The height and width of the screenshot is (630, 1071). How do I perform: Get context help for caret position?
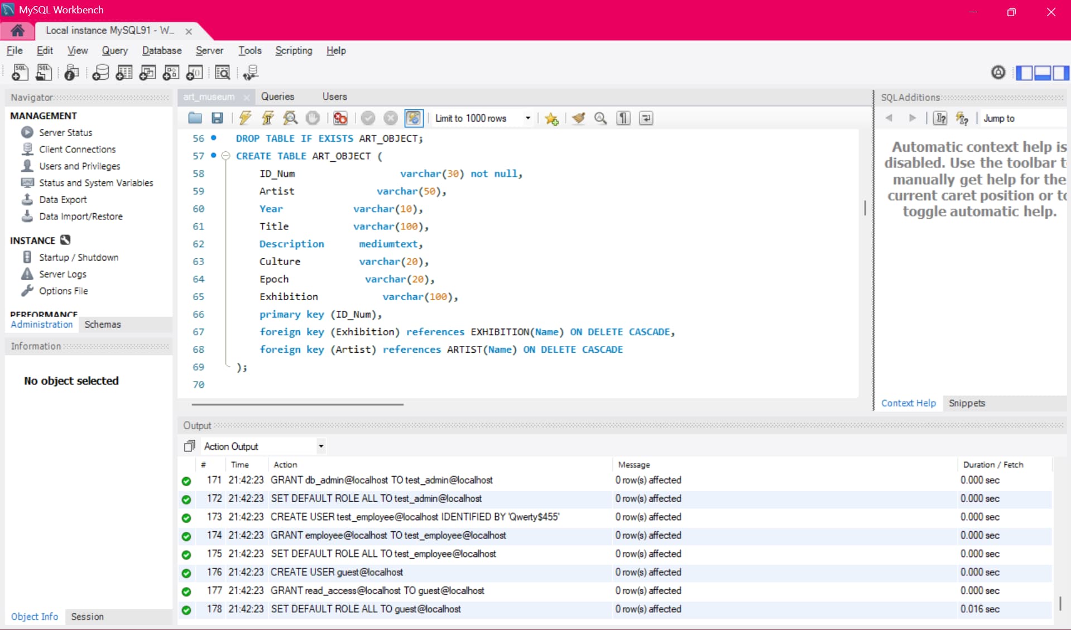coord(940,118)
